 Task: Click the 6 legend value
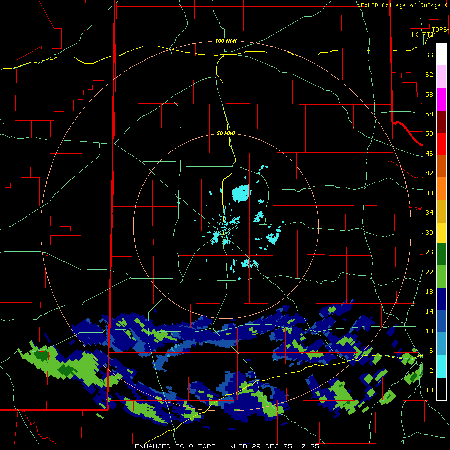click(431, 351)
